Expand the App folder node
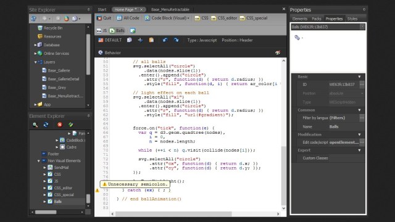Screen dimensions: 395x222 click(35, 105)
